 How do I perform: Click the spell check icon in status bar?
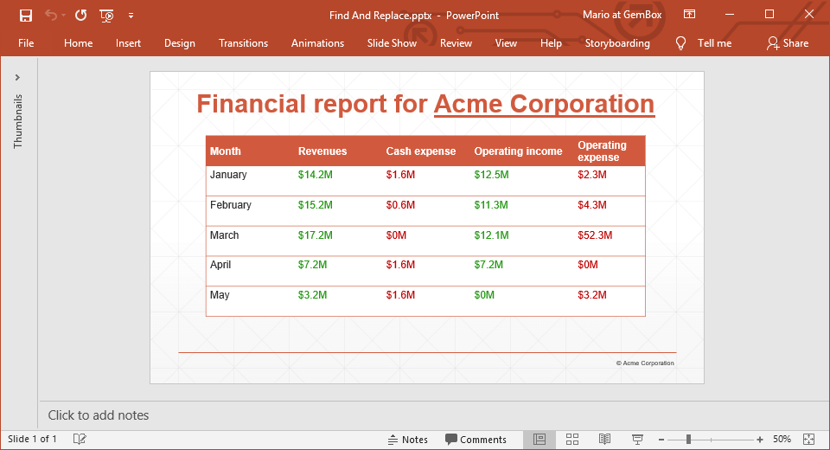80,440
